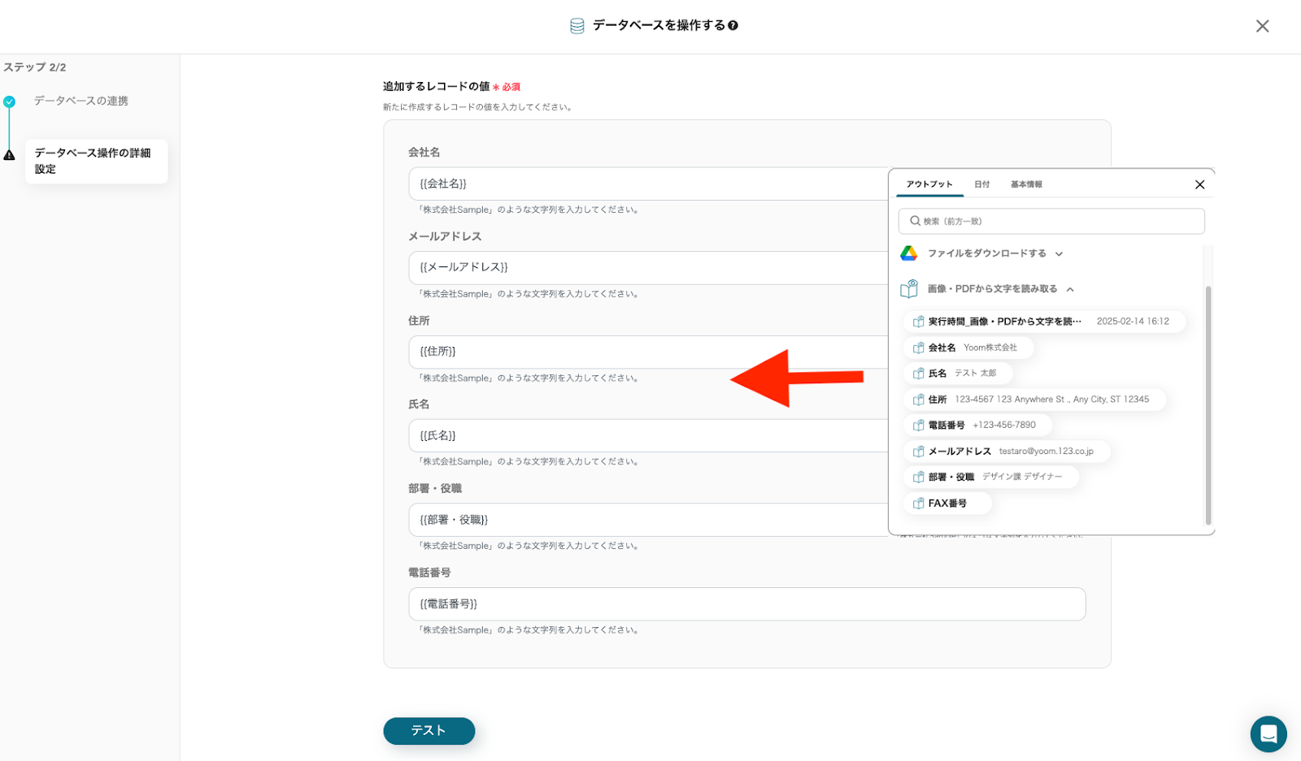Switch to the 基本情報 tab
The image size is (1301, 761).
[x=1026, y=184]
